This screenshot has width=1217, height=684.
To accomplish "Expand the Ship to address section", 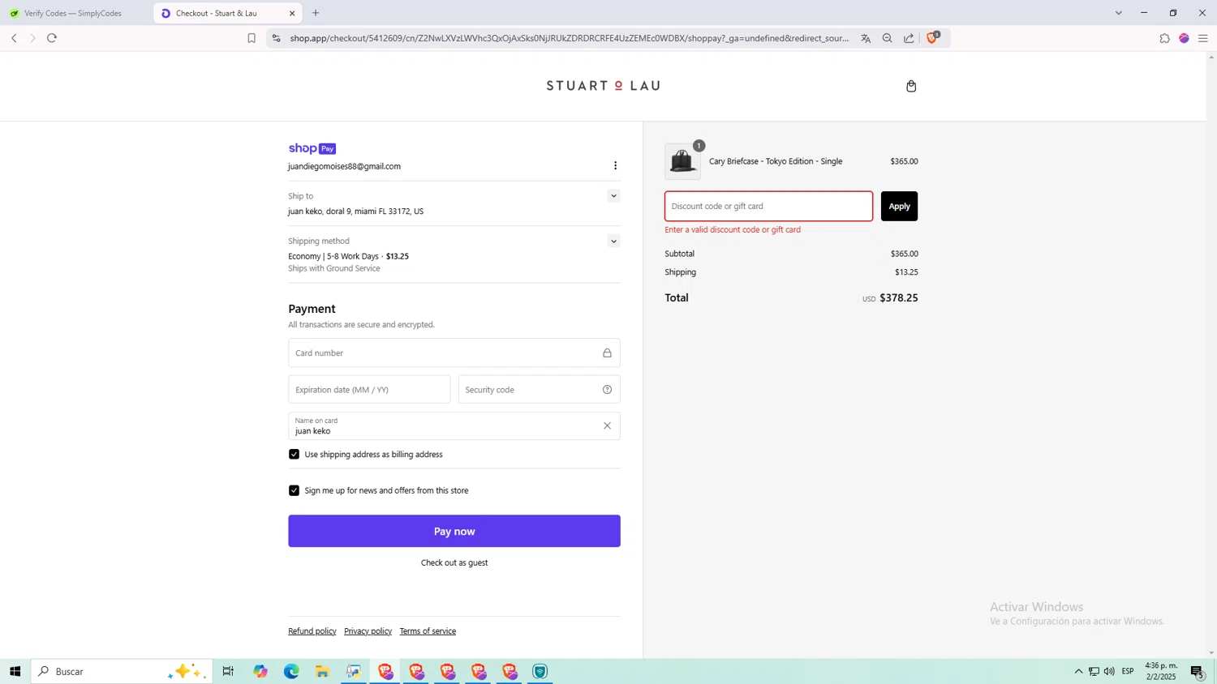I will coord(613,195).
